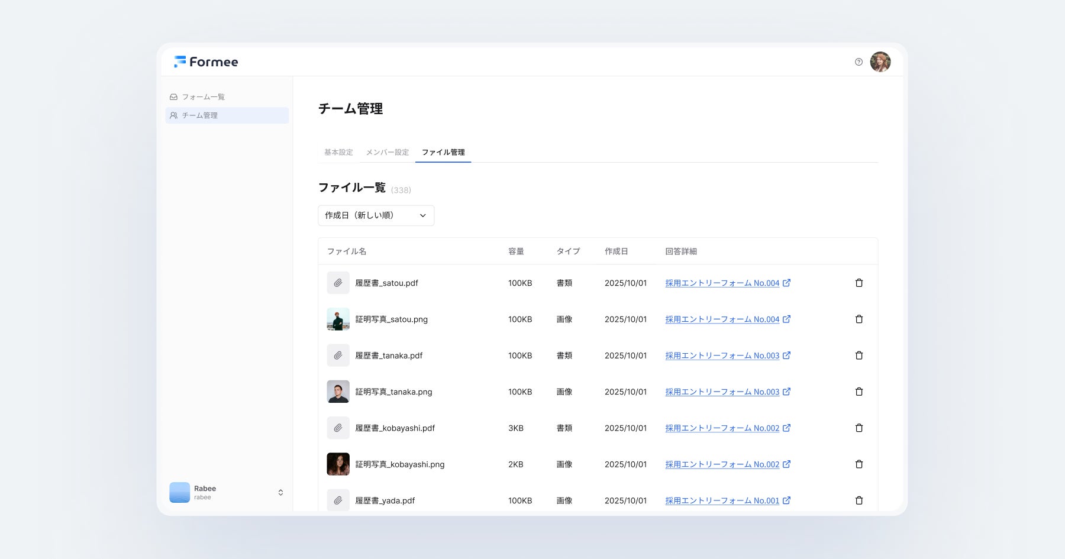Click the 回答詳細 column header
The image size is (1065, 559).
(x=681, y=251)
